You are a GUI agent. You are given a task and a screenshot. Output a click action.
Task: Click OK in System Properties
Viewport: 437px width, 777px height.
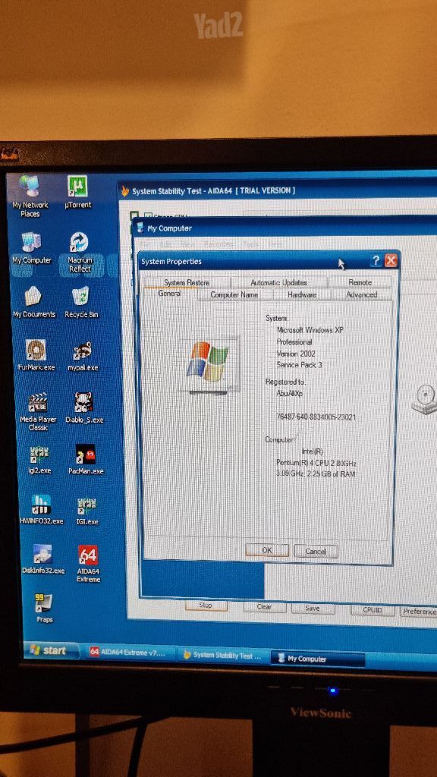coord(267,551)
